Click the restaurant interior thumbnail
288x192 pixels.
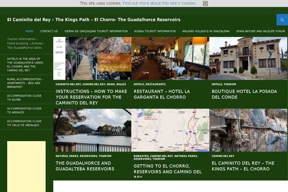click(170, 59)
